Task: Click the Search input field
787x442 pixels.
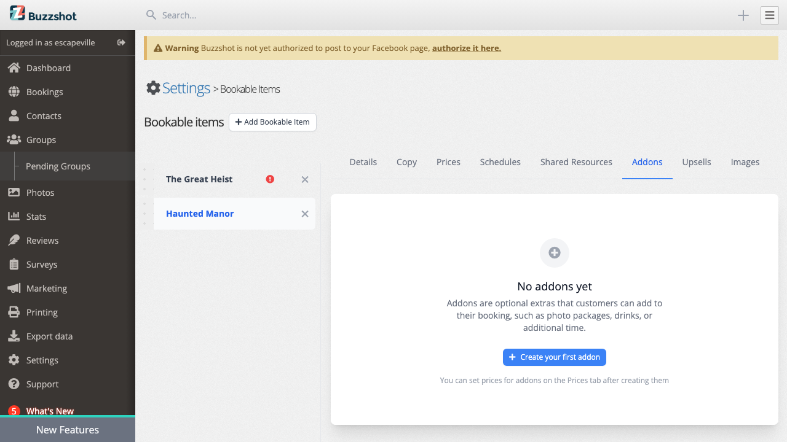Action: [246, 15]
